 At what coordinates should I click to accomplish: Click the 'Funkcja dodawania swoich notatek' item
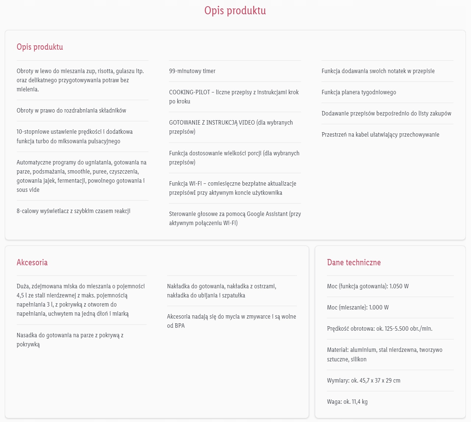point(378,71)
